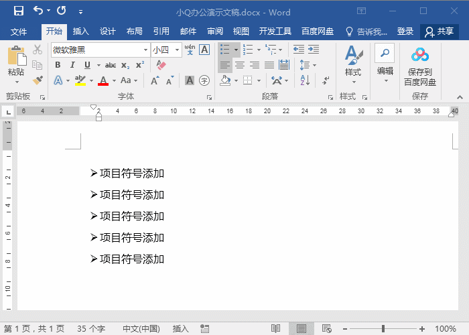Image resolution: width=469 pixels, height=335 pixels.
Task: Expand the 粘贴 options arrow
Action: 17,82
